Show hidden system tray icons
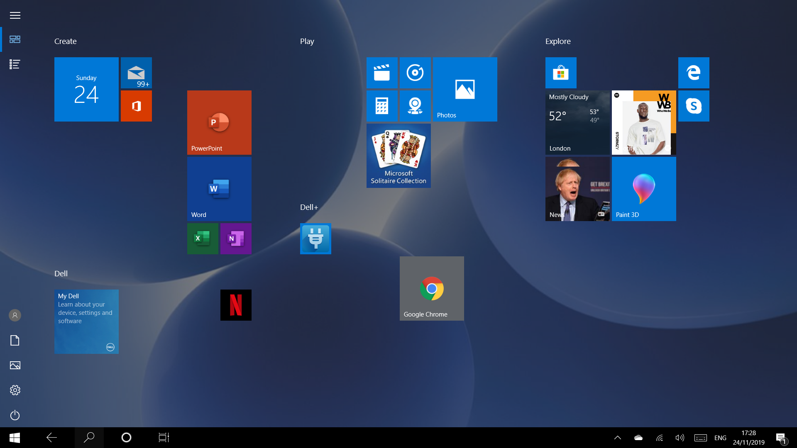 (618, 438)
